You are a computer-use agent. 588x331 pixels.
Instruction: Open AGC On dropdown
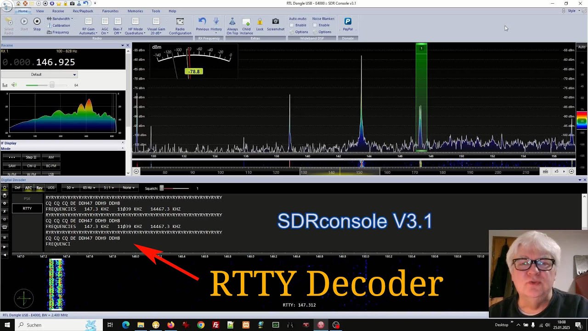click(105, 26)
